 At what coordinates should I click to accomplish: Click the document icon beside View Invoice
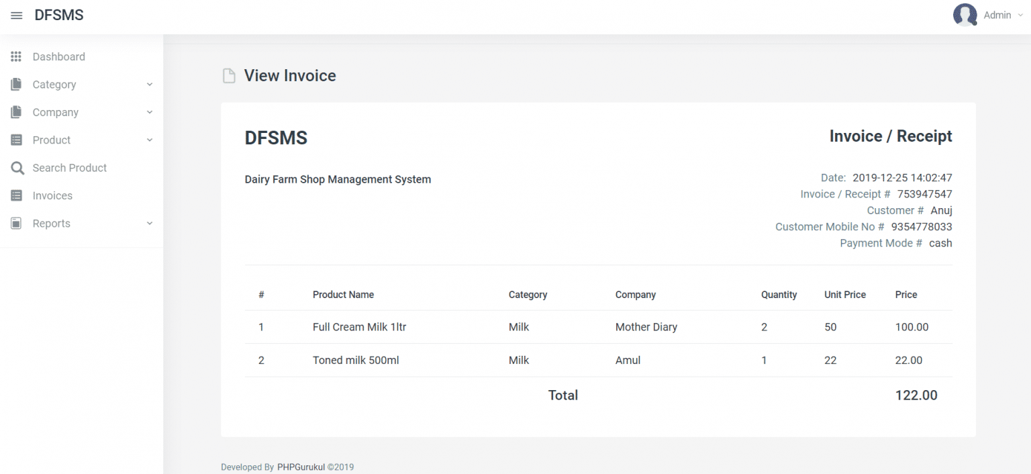tap(229, 76)
